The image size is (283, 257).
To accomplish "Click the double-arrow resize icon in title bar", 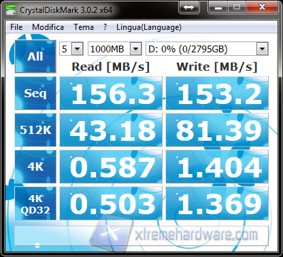I will 189,7.
